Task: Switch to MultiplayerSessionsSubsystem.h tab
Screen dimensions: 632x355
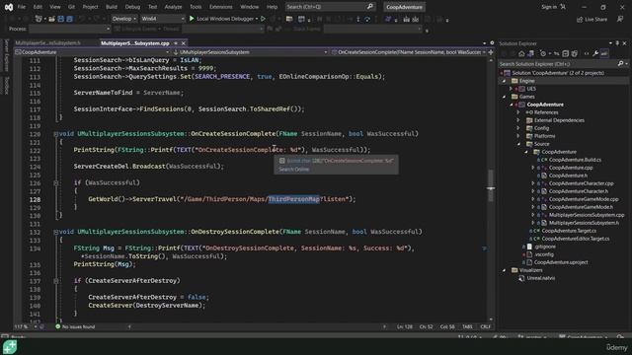Action: click(x=48, y=43)
